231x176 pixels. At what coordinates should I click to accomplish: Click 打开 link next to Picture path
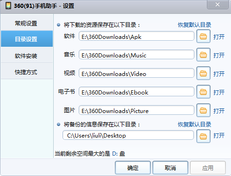[x=219, y=111]
